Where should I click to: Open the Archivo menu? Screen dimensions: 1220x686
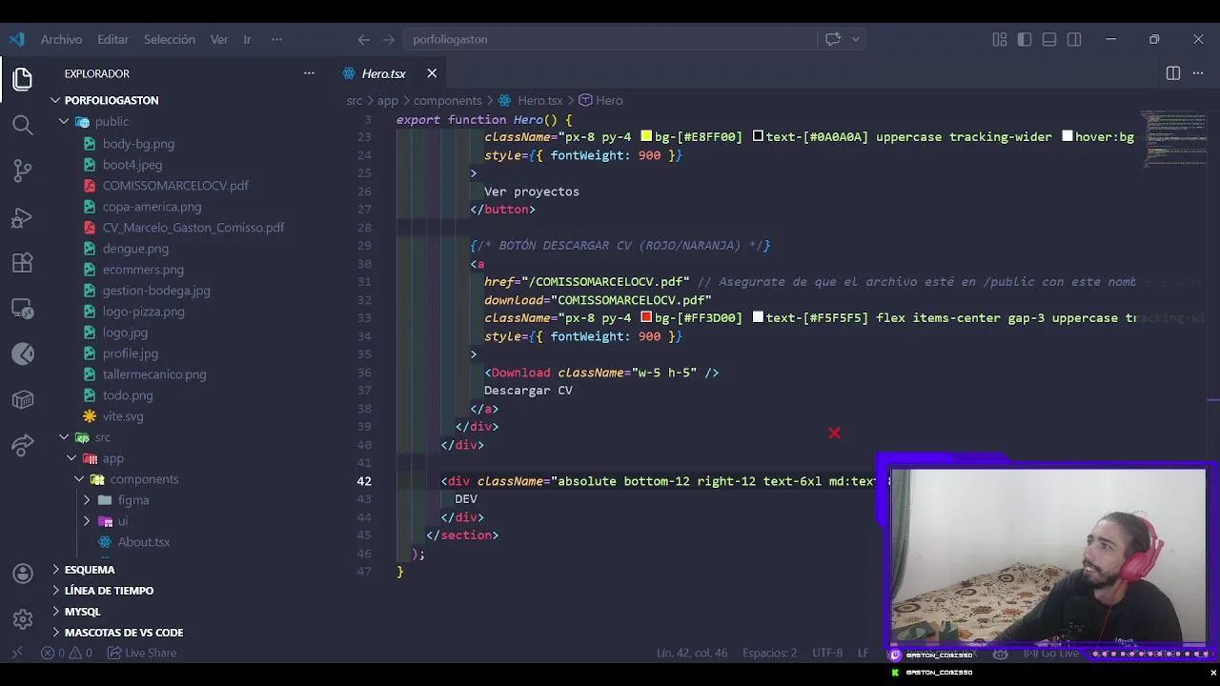61,39
